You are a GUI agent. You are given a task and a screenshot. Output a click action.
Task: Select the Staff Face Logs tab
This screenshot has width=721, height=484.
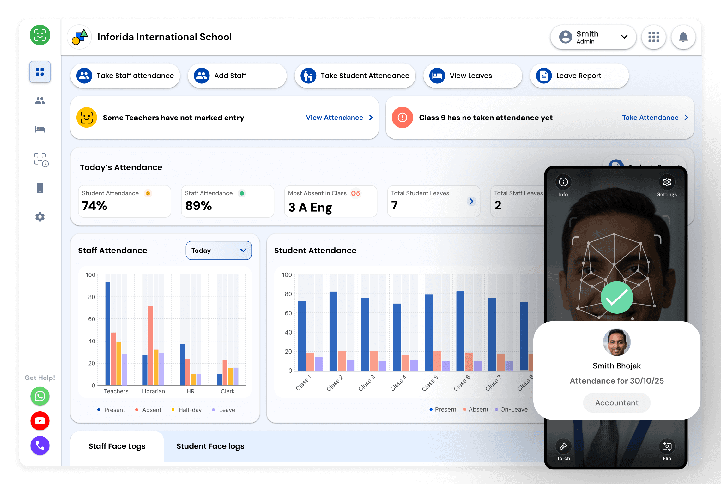(117, 446)
